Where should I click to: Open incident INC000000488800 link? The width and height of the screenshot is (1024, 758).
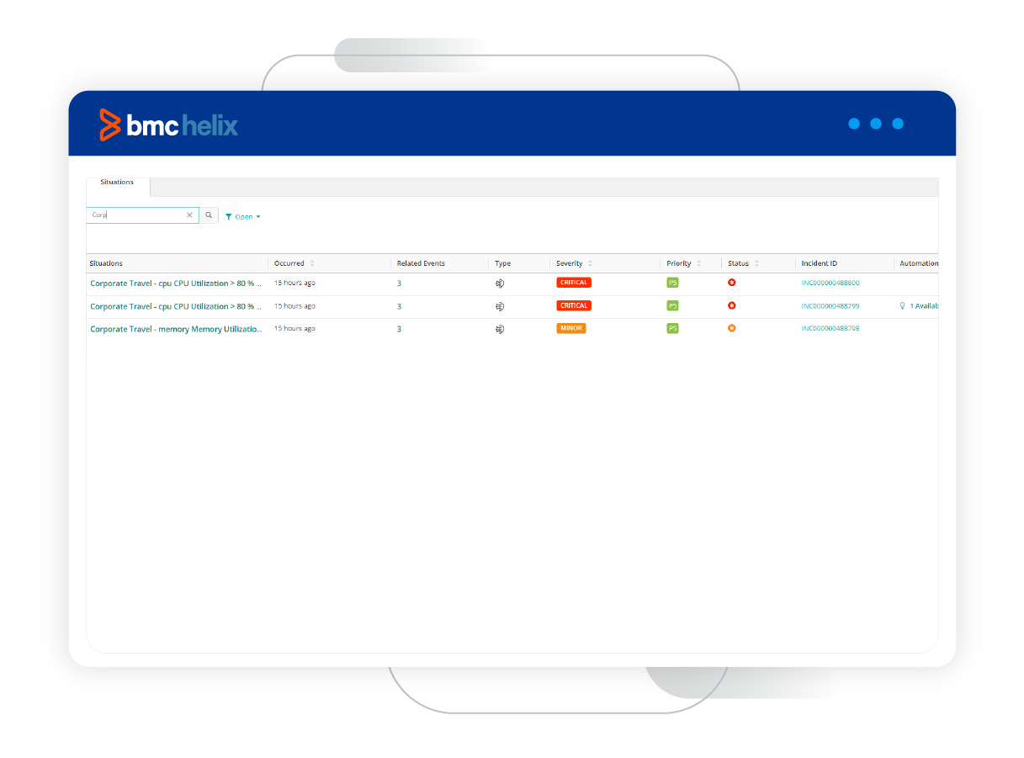pyautogui.click(x=830, y=284)
